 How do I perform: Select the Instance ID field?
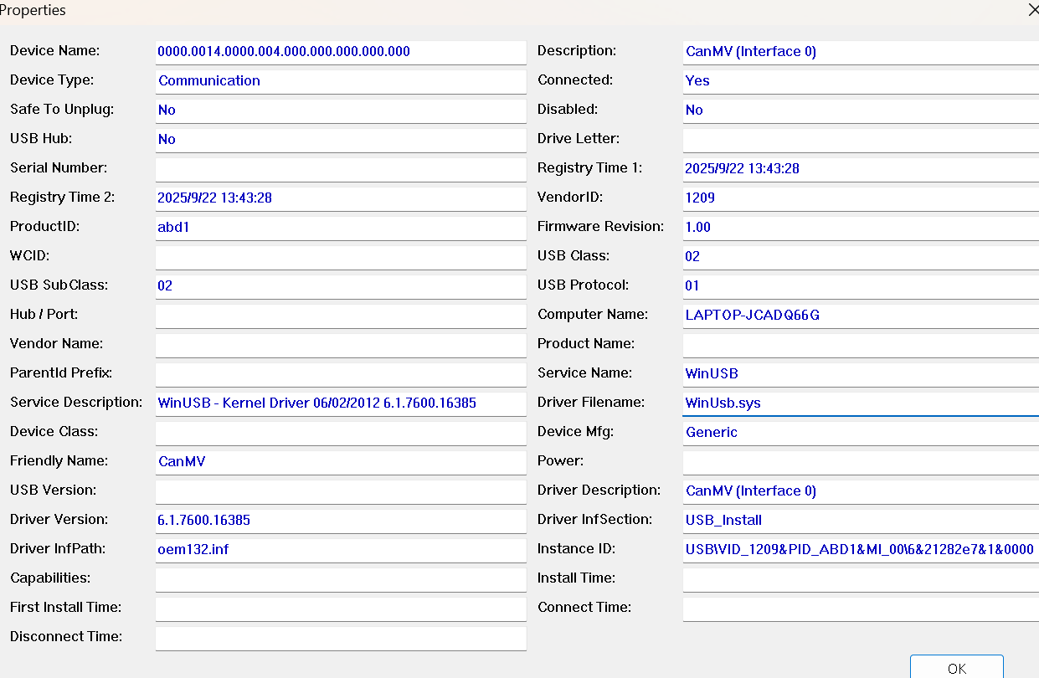coord(860,550)
